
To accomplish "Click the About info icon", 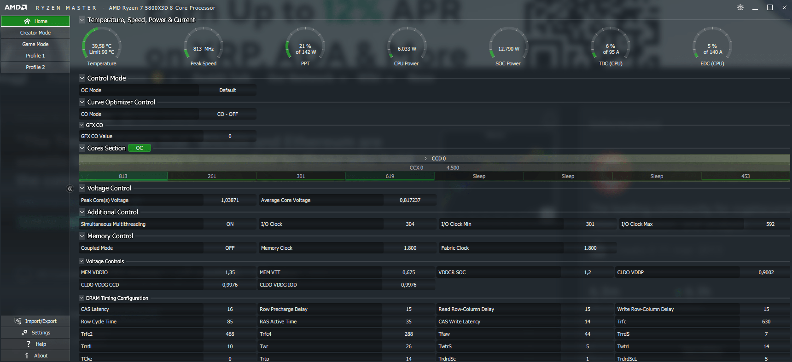I will point(27,356).
